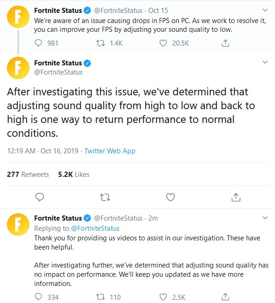
Task: Expand the main tweet's options chevron
Action: click(265, 62)
